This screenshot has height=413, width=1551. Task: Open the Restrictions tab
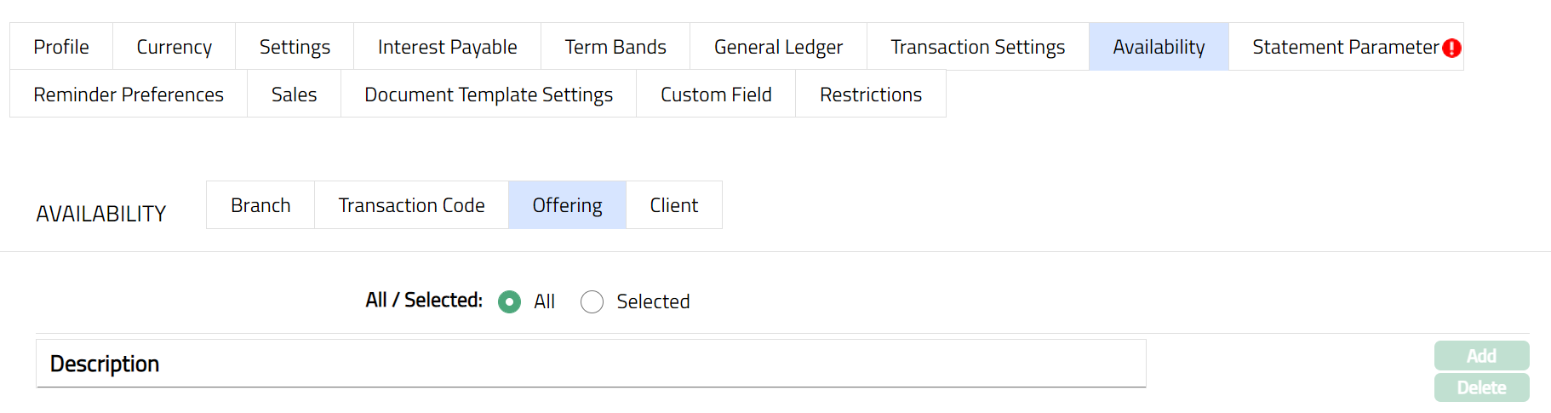coord(870,95)
